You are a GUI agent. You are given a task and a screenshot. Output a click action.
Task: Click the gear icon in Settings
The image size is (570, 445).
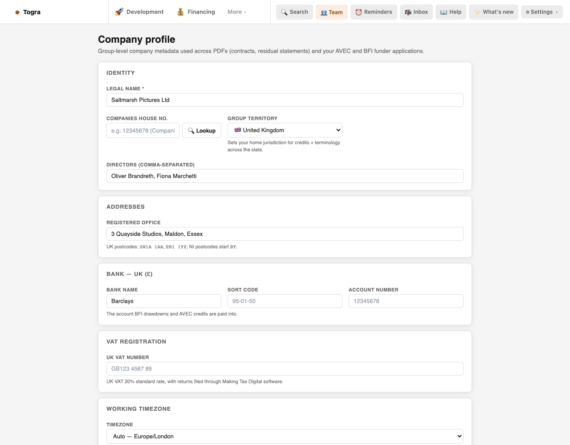(528, 12)
